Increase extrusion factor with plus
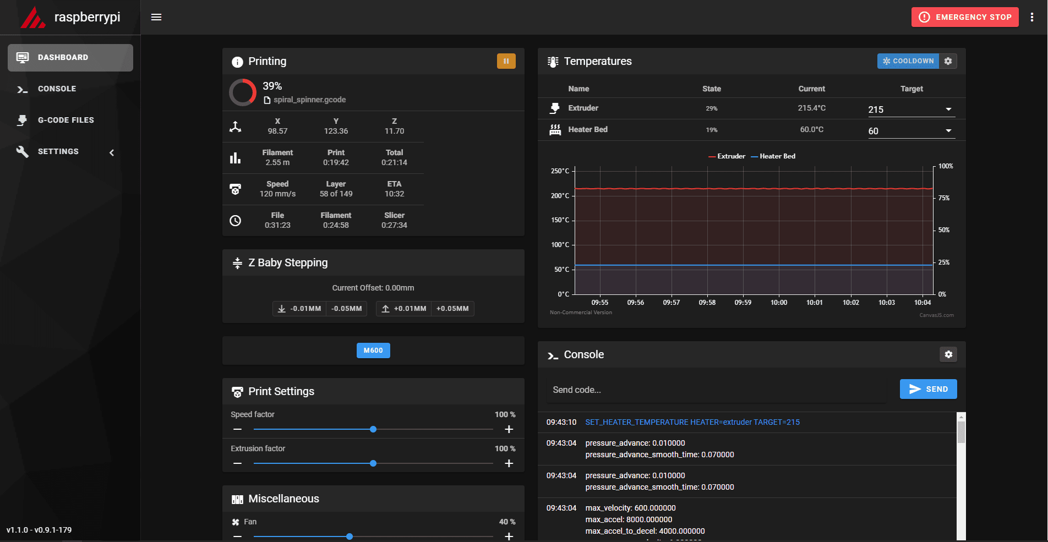This screenshot has height=542, width=1048. [509, 463]
